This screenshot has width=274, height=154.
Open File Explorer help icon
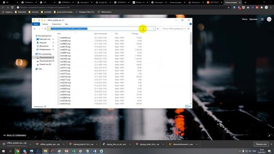pyautogui.click(x=191, y=24)
